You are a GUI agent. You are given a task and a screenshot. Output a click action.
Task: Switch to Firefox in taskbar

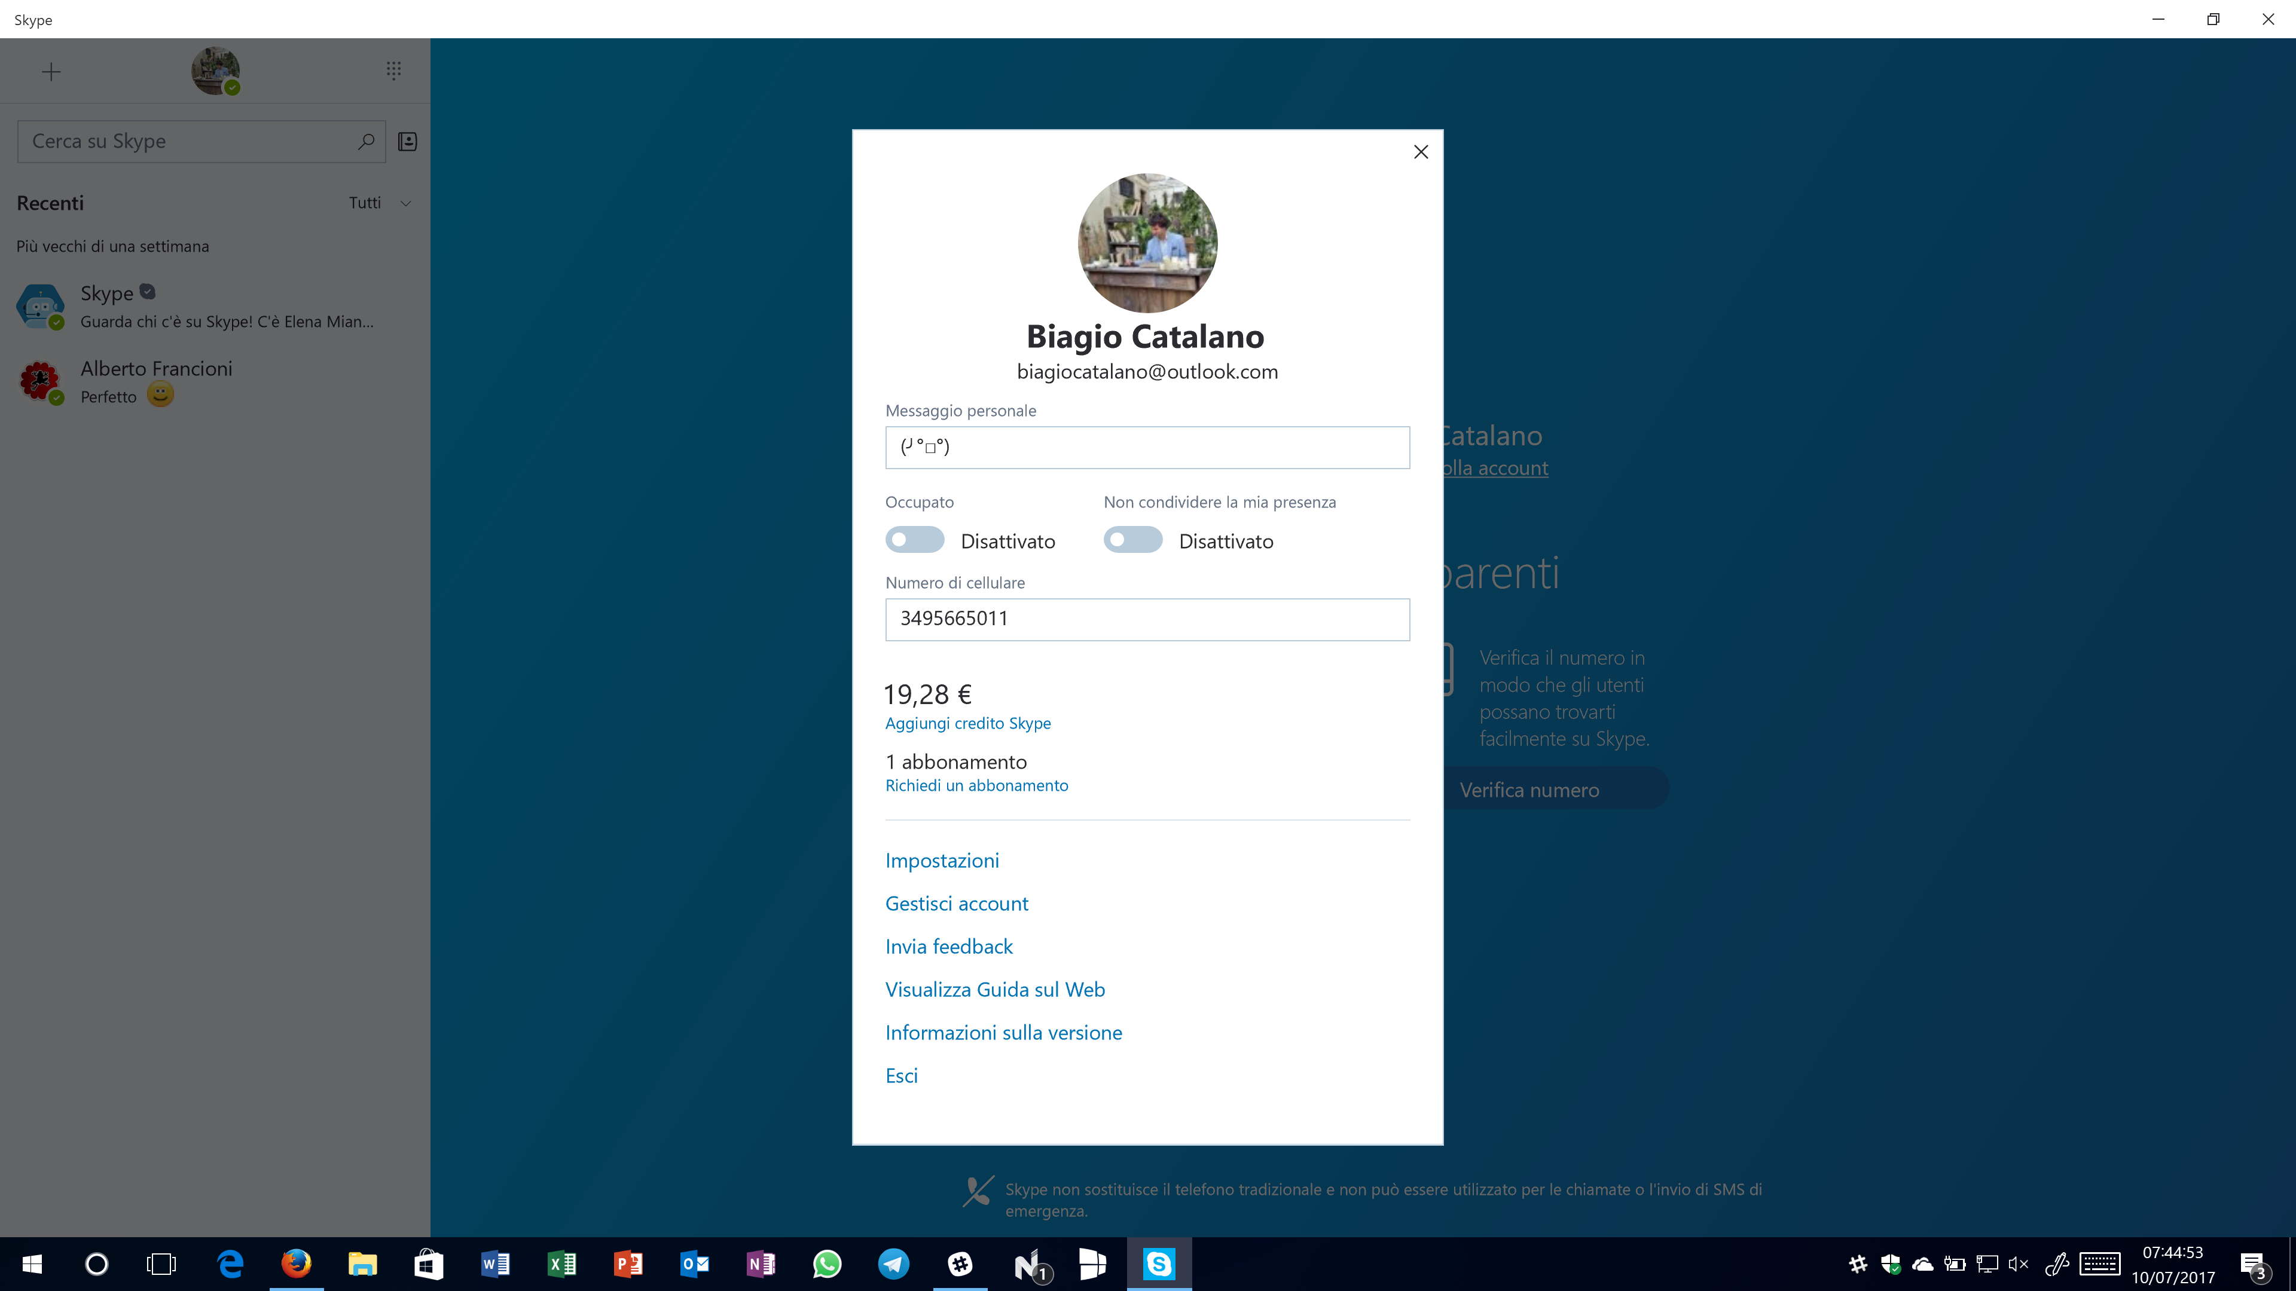[297, 1264]
